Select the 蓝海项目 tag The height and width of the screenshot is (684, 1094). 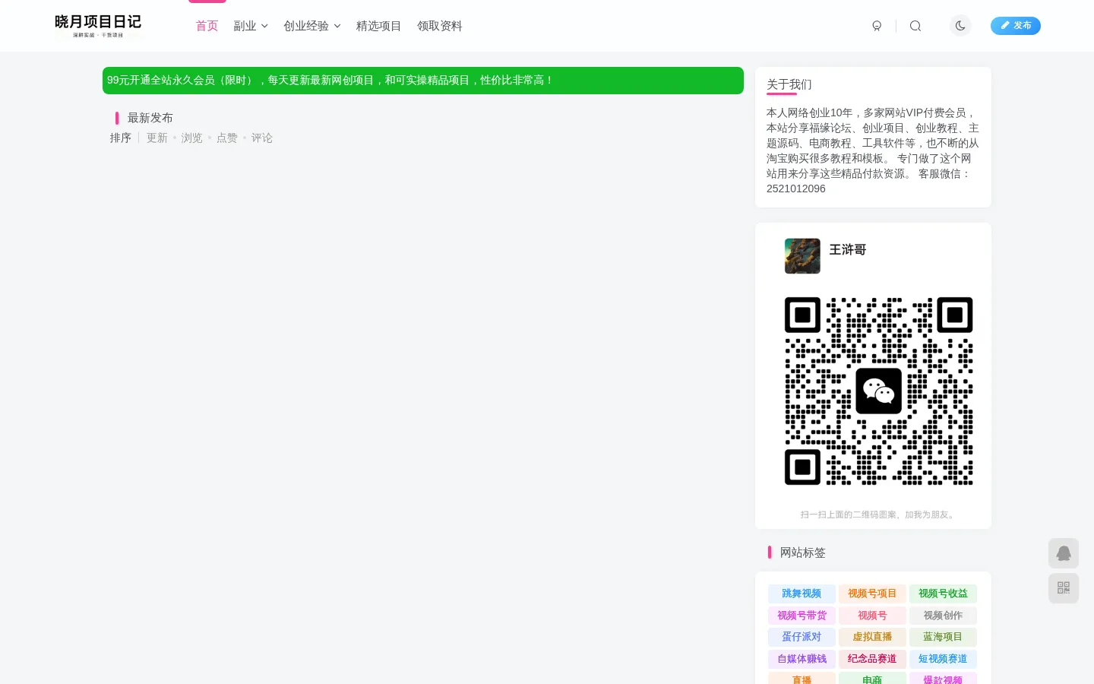point(943,637)
